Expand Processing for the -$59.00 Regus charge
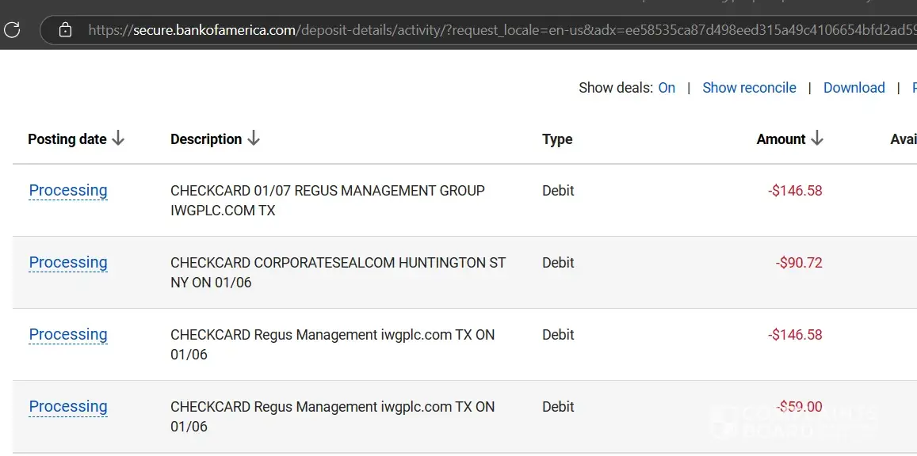Image resolution: width=917 pixels, height=456 pixels. [68, 407]
